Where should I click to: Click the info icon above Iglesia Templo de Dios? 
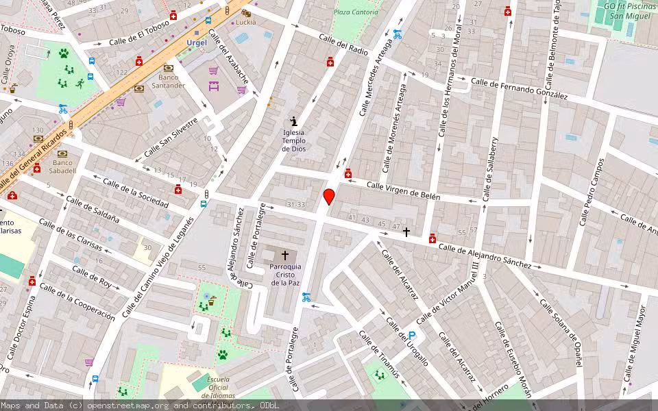coord(294,122)
